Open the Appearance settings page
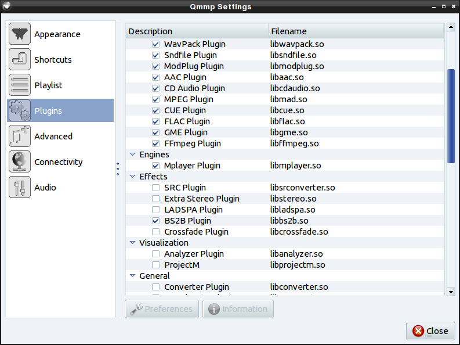The width and height of the screenshot is (460, 345). (60, 34)
